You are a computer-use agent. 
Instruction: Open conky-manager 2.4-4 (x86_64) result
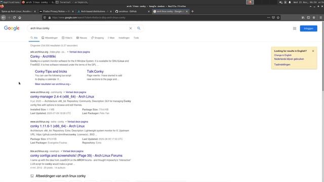pyautogui.click(x=62, y=97)
